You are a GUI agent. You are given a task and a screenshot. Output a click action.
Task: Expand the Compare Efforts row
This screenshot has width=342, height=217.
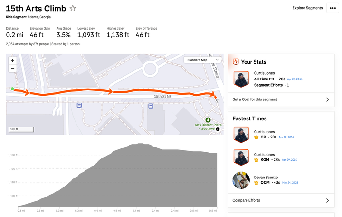pyautogui.click(x=281, y=200)
